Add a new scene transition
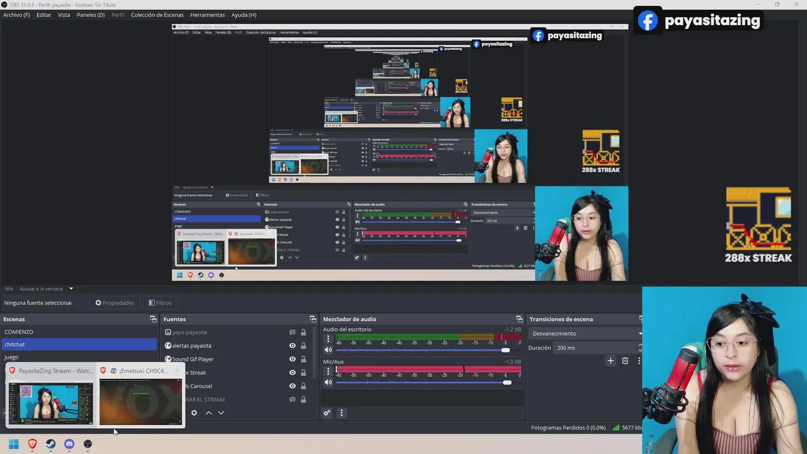The width and height of the screenshot is (807, 454). point(610,361)
